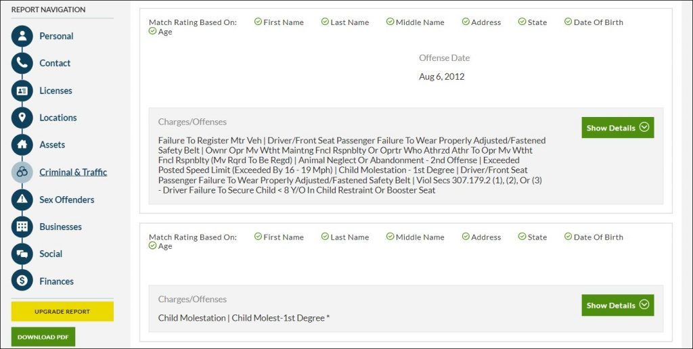This screenshot has width=693, height=349.
Task: Expand Show Details for Aug 6, 2012 offense
Action: click(617, 128)
